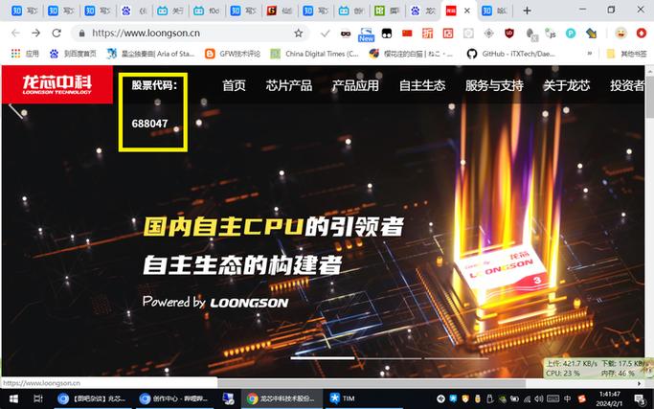
Task: Open the 投资者 menu item
Action: (627, 85)
